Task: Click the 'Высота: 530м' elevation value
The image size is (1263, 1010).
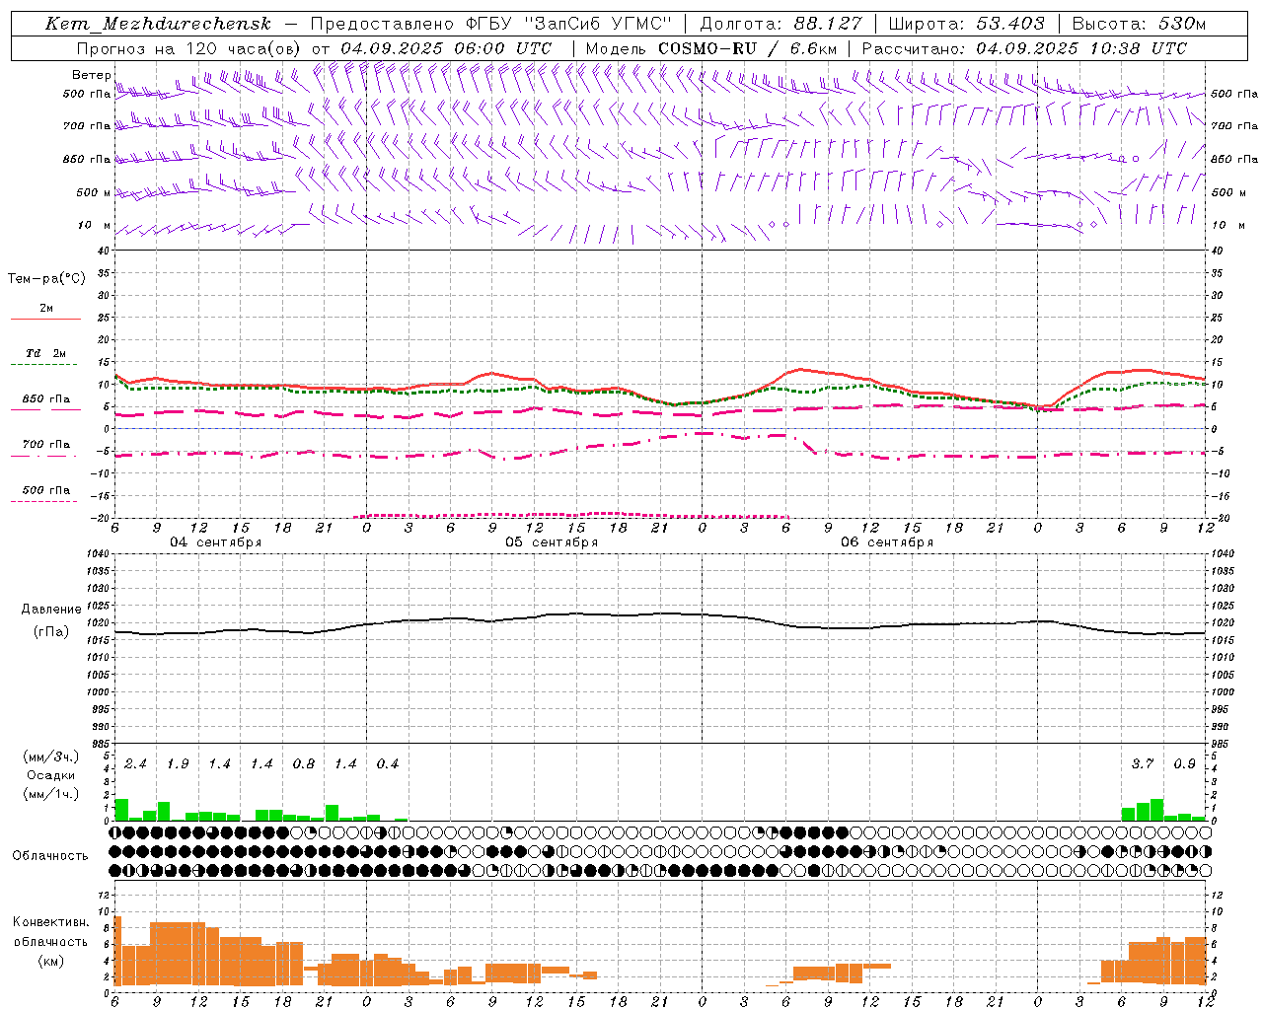Action: click(x=1139, y=24)
